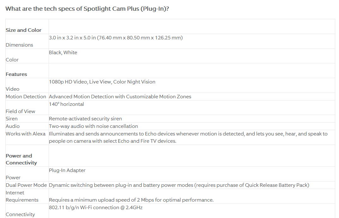Click the Plug-In Adapter value
The image size is (339, 218).
pos(67,170)
